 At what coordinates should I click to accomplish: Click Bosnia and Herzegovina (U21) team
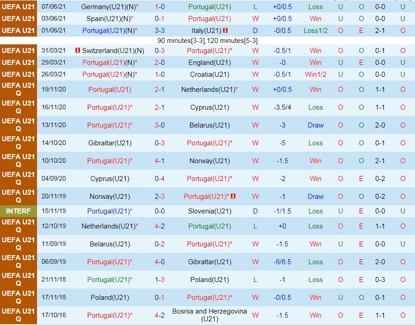click(x=210, y=315)
